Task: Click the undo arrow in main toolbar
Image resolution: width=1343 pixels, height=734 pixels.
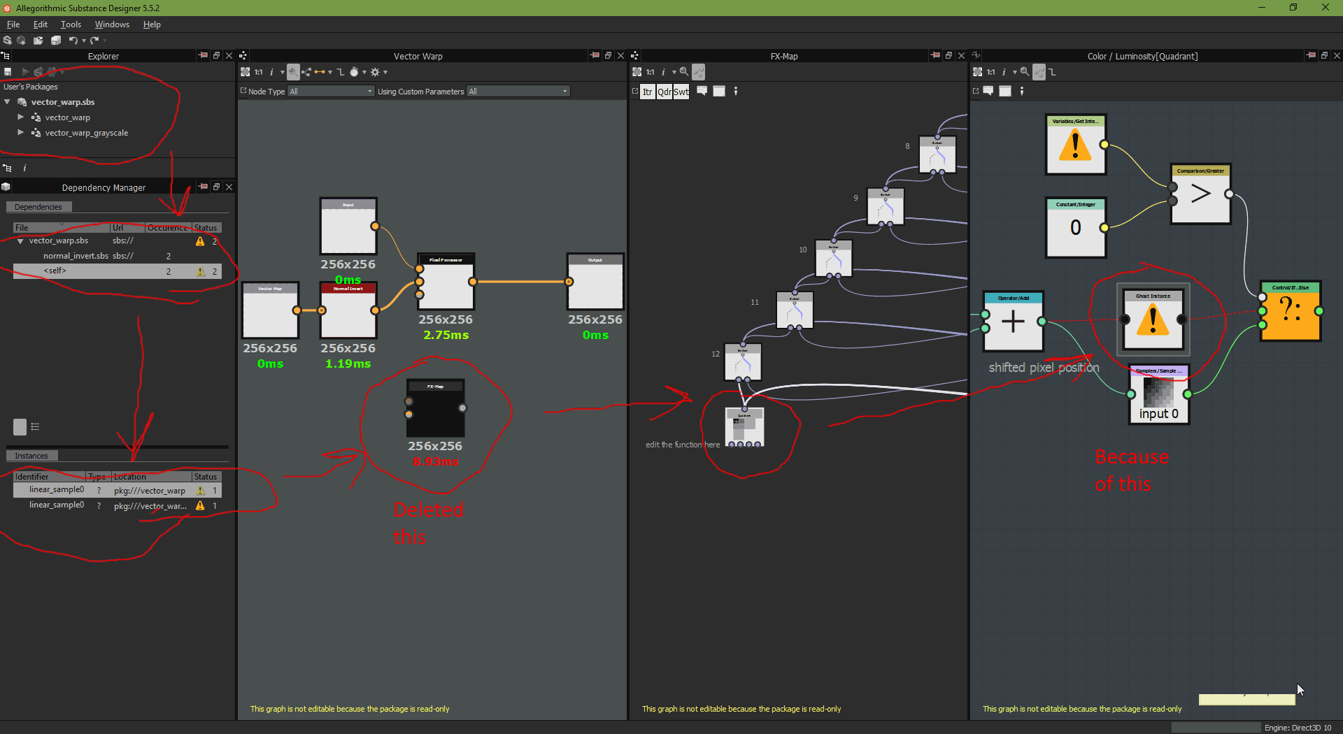Action: [73, 41]
